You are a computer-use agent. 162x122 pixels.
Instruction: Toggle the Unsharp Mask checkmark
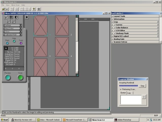click(x=115, y=33)
